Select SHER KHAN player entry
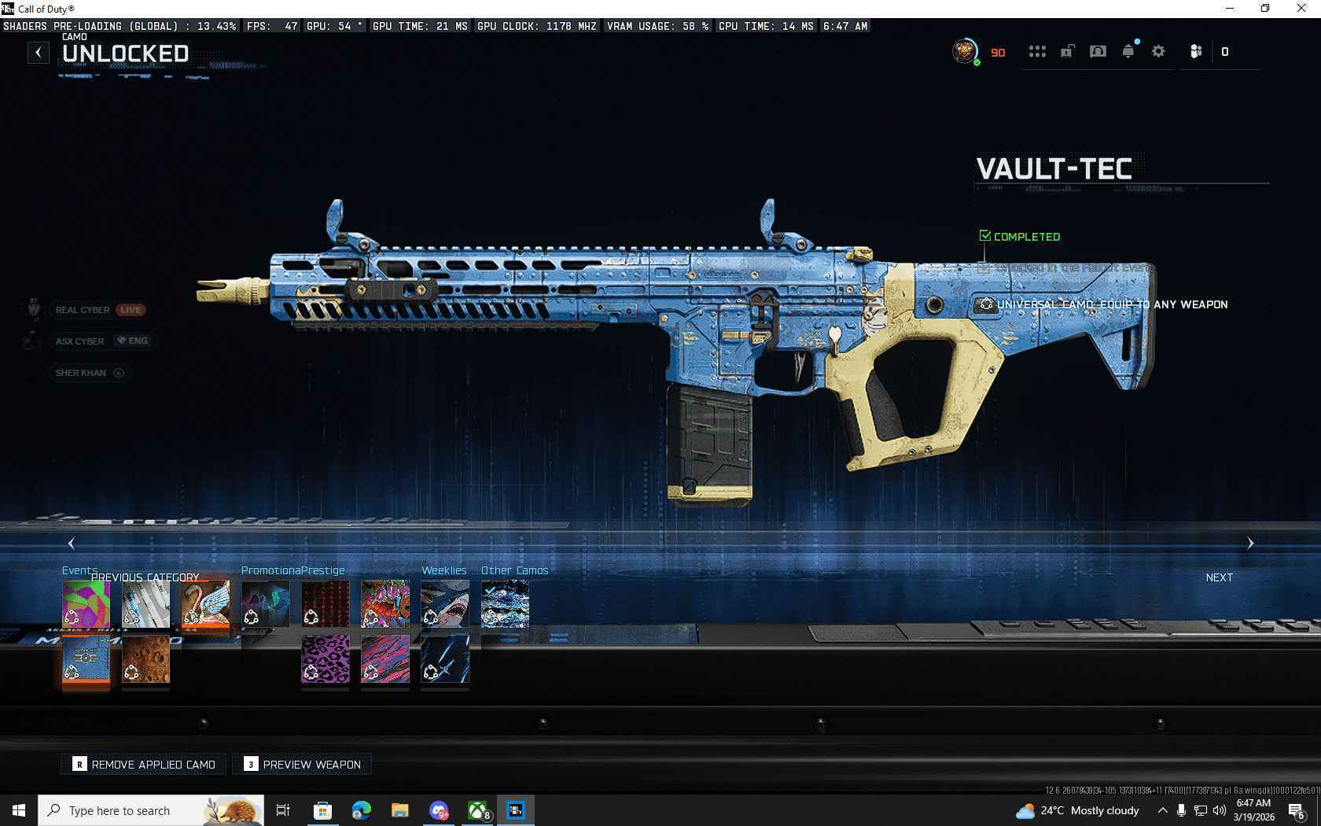Screen dimensions: 1321x826 (90, 373)
